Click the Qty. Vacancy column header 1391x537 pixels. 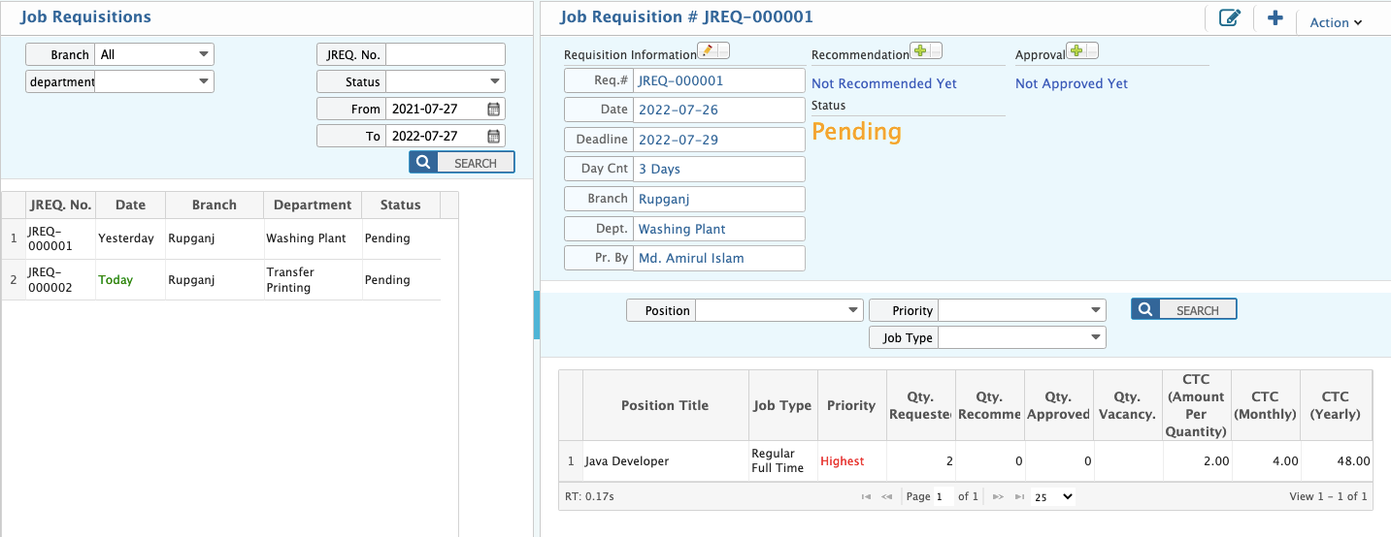pyautogui.click(x=1127, y=405)
